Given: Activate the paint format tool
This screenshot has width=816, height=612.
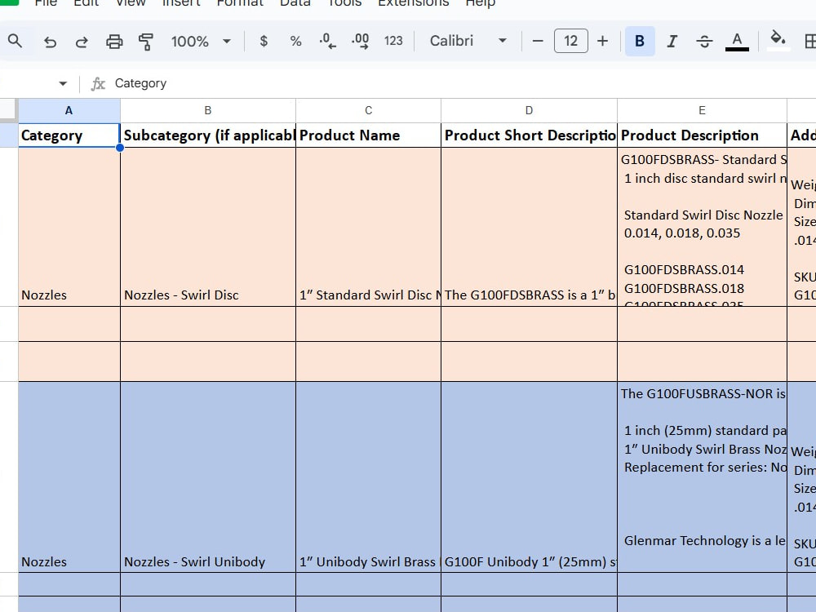Looking at the screenshot, I should (x=146, y=41).
